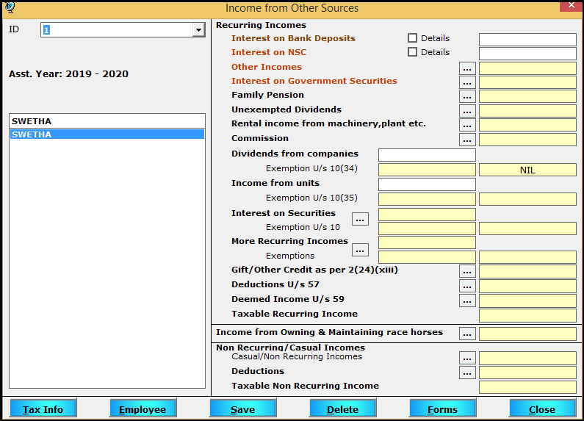This screenshot has height=421, width=584.
Task: Check Details for Interest on Bank Deposits
Action: (412, 38)
